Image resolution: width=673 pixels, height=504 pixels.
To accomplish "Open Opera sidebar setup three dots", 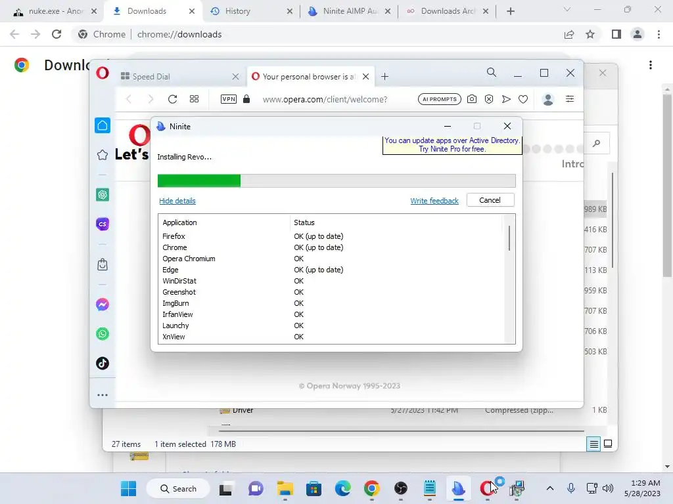I will tap(103, 395).
